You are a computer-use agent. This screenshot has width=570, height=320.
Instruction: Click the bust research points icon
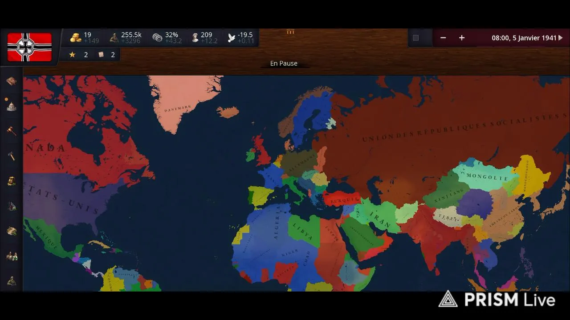point(195,38)
